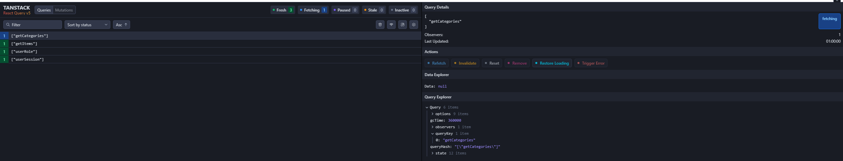Expand the observers node
843x161 pixels.
[x=433, y=127]
